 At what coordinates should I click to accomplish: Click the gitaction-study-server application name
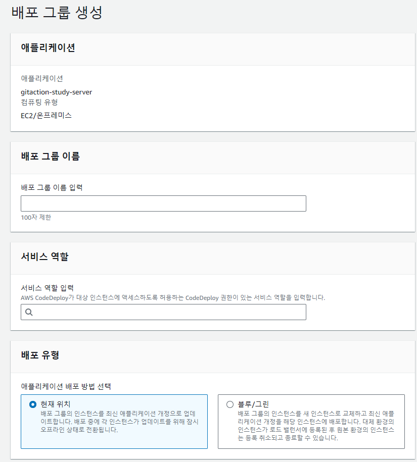click(x=56, y=92)
